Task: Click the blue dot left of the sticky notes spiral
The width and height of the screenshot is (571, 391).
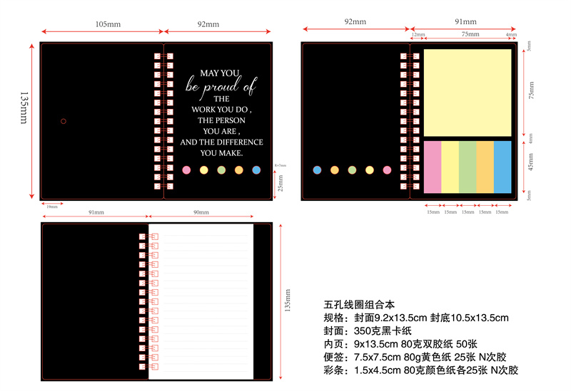Action: click(317, 170)
